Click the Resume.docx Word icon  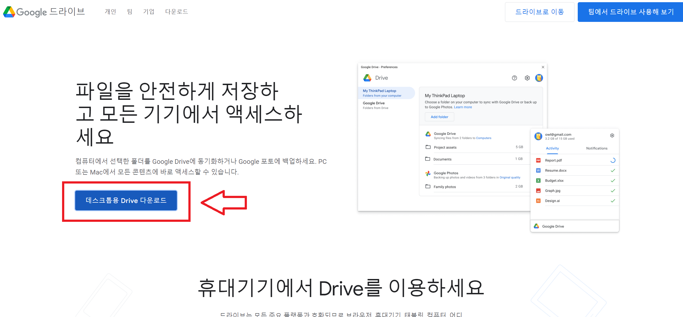point(538,170)
